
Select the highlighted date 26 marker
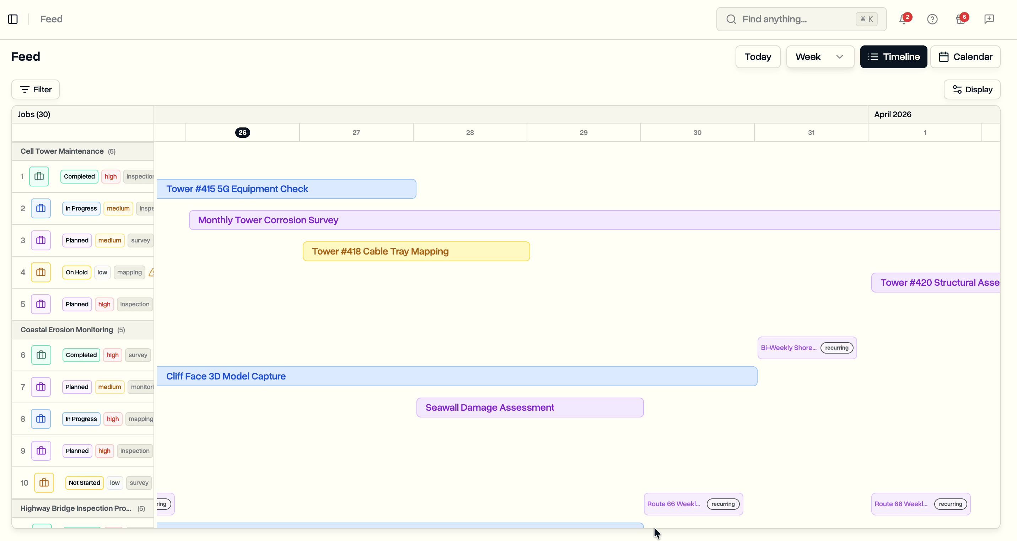(x=242, y=132)
